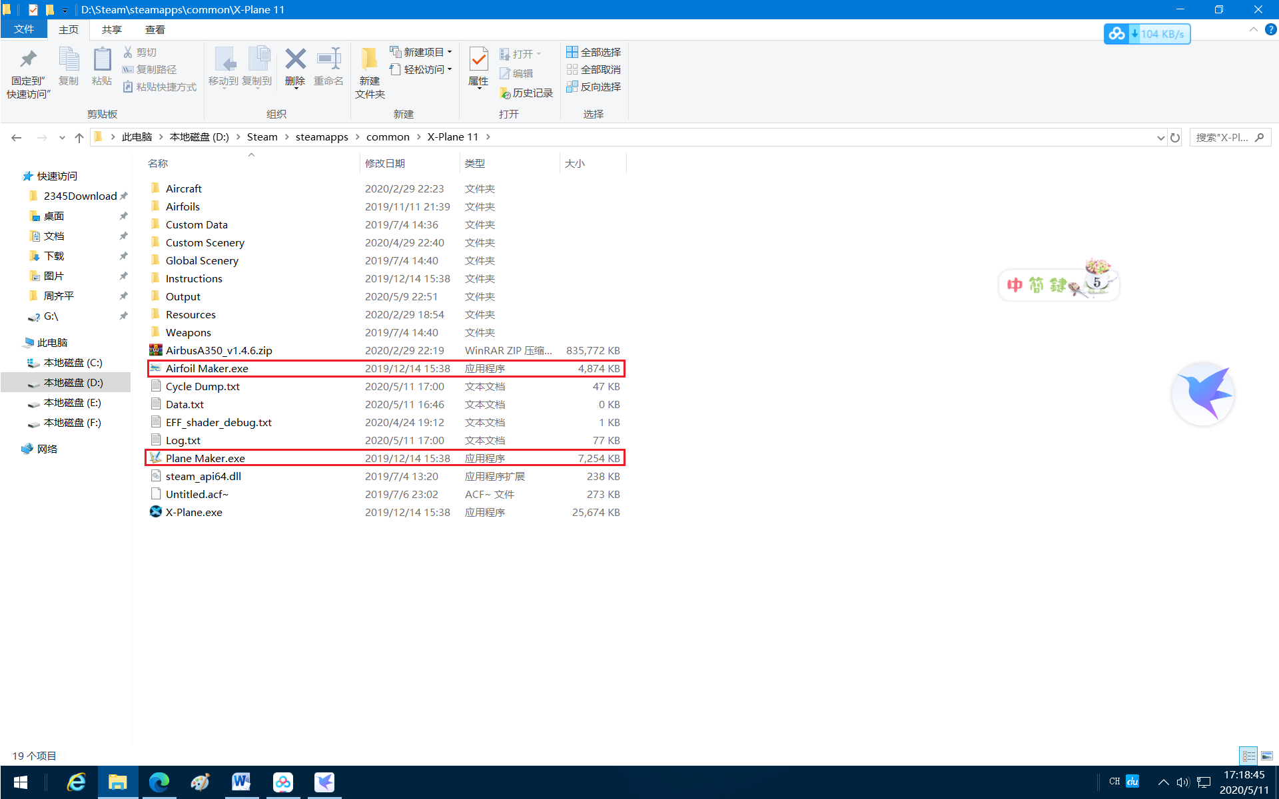The height and width of the screenshot is (799, 1279).
Task: Go back with the back arrow
Action: point(17,137)
